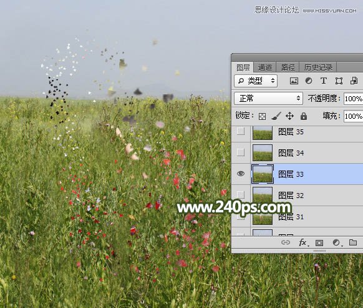Lock layer position move icon
363x308 pixels.
[289, 116]
